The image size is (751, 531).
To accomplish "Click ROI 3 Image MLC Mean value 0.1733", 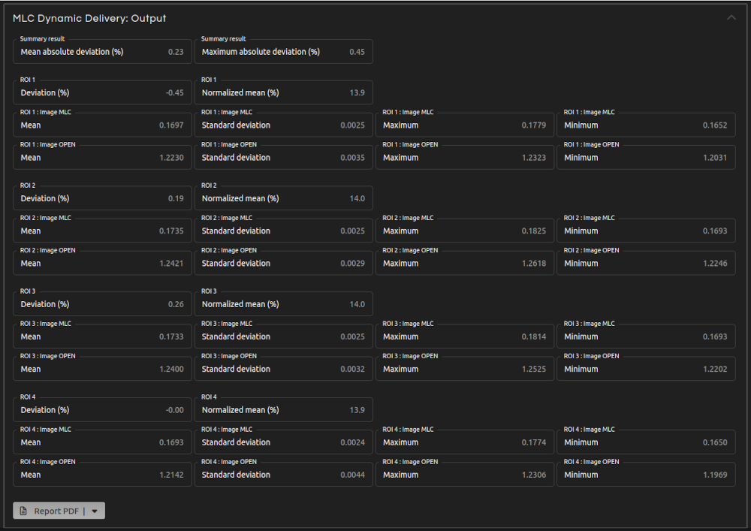I will [x=171, y=337].
